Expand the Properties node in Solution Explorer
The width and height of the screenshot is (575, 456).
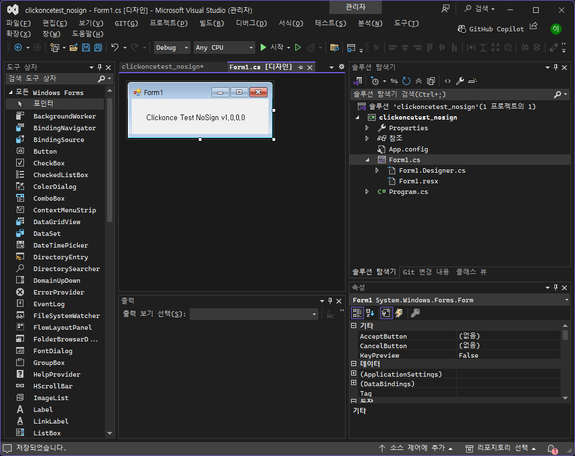click(x=367, y=128)
